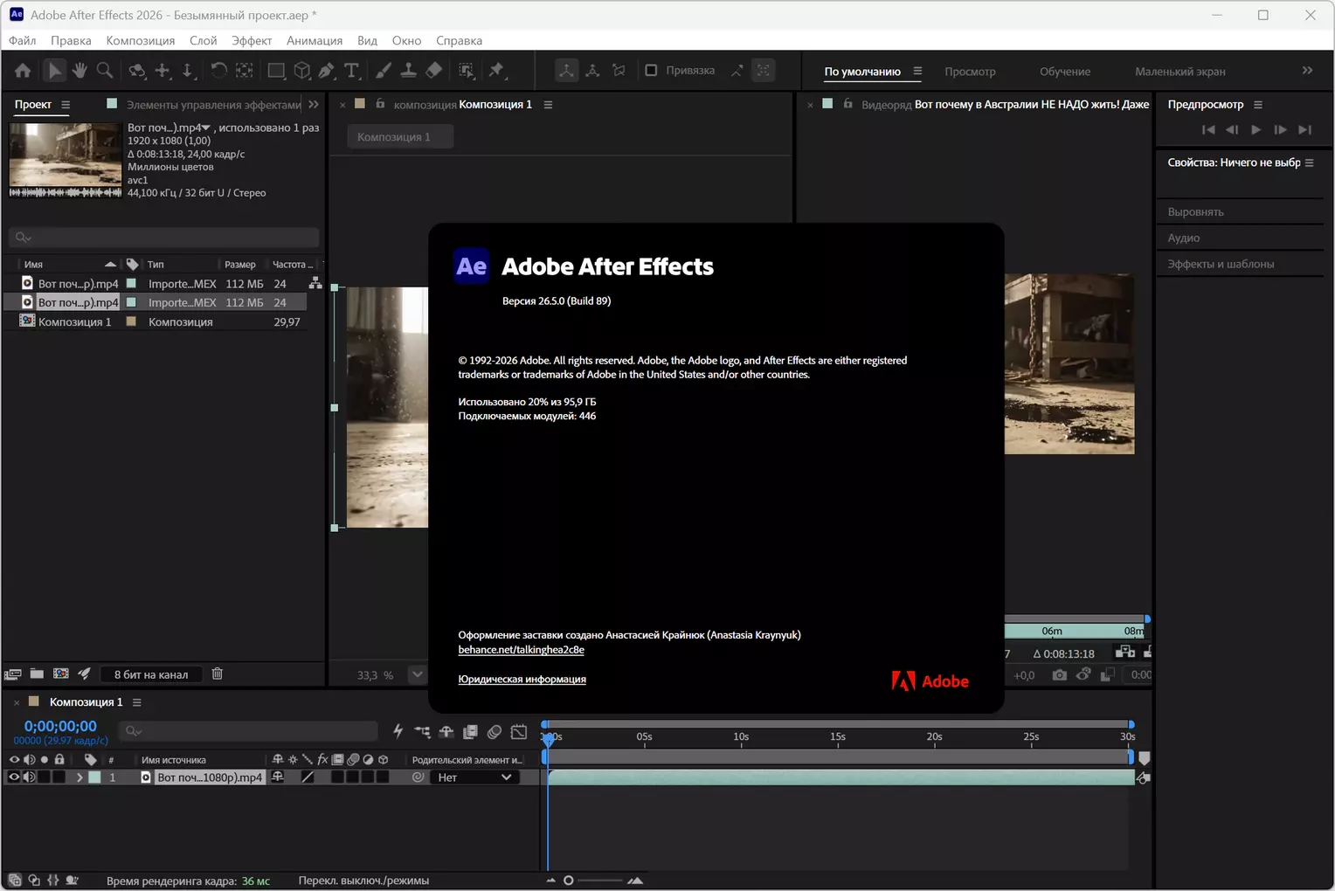Image resolution: width=1335 pixels, height=891 pixels.
Task: Select the Pen tool
Action: (327, 71)
